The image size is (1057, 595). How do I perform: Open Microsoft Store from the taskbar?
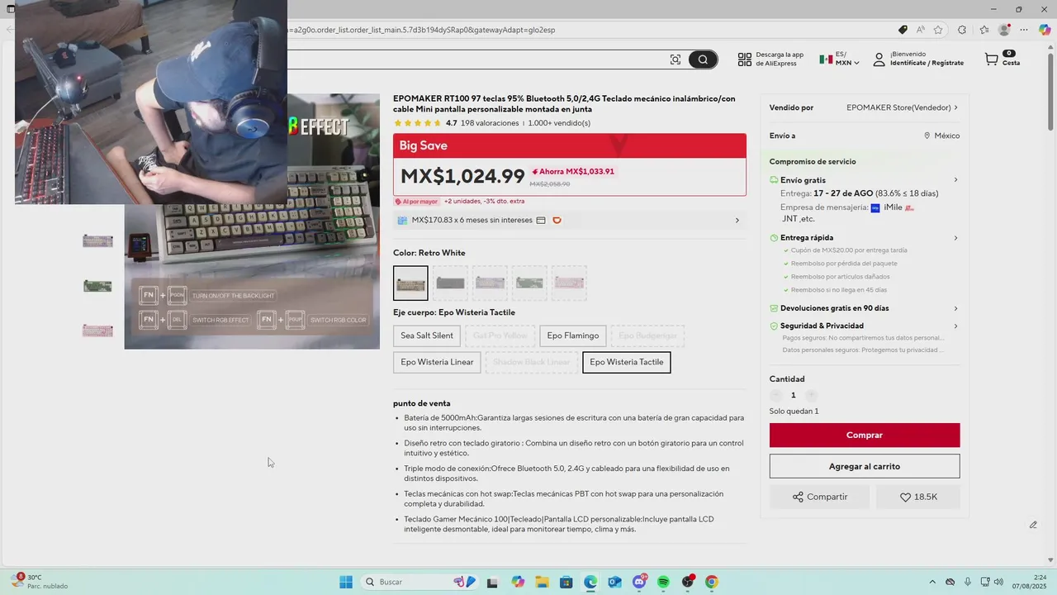(566, 582)
